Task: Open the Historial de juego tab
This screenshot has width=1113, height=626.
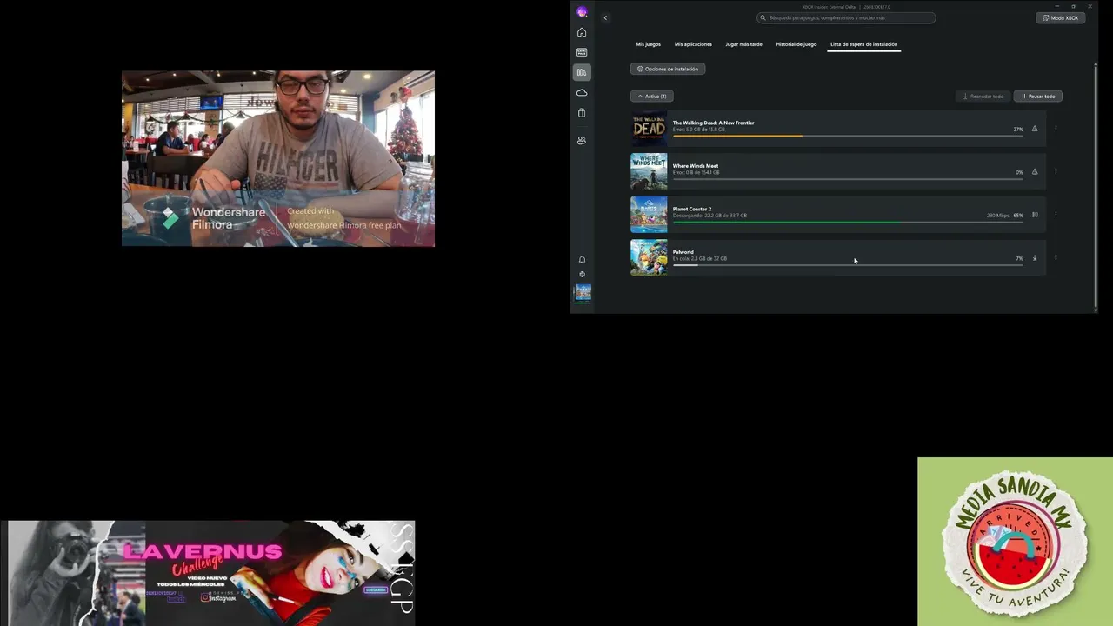Action: [x=796, y=44]
